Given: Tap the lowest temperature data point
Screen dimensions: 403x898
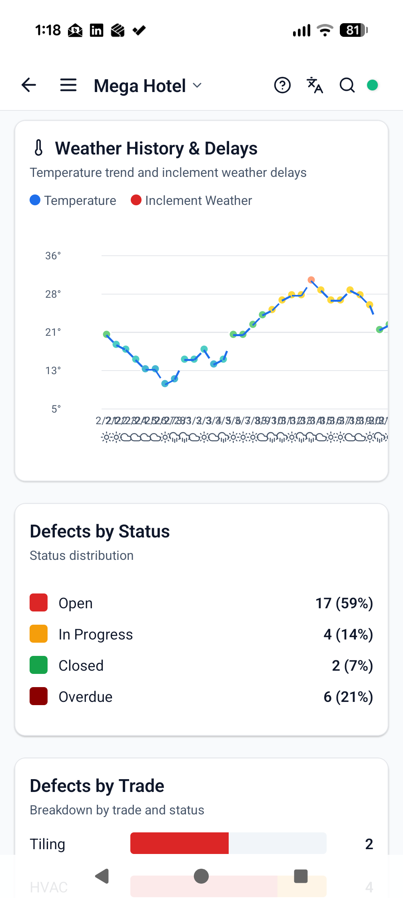Looking at the screenshot, I should coord(165,383).
